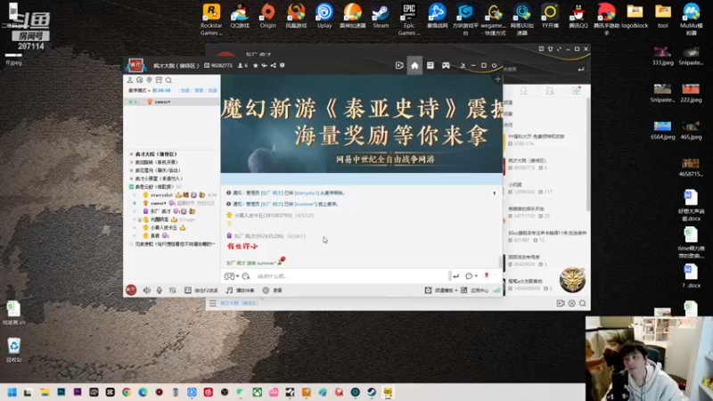This screenshot has width=713, height=401.
Task: Click the red 有些许小 chat message
Action: (x=242, y=247)
